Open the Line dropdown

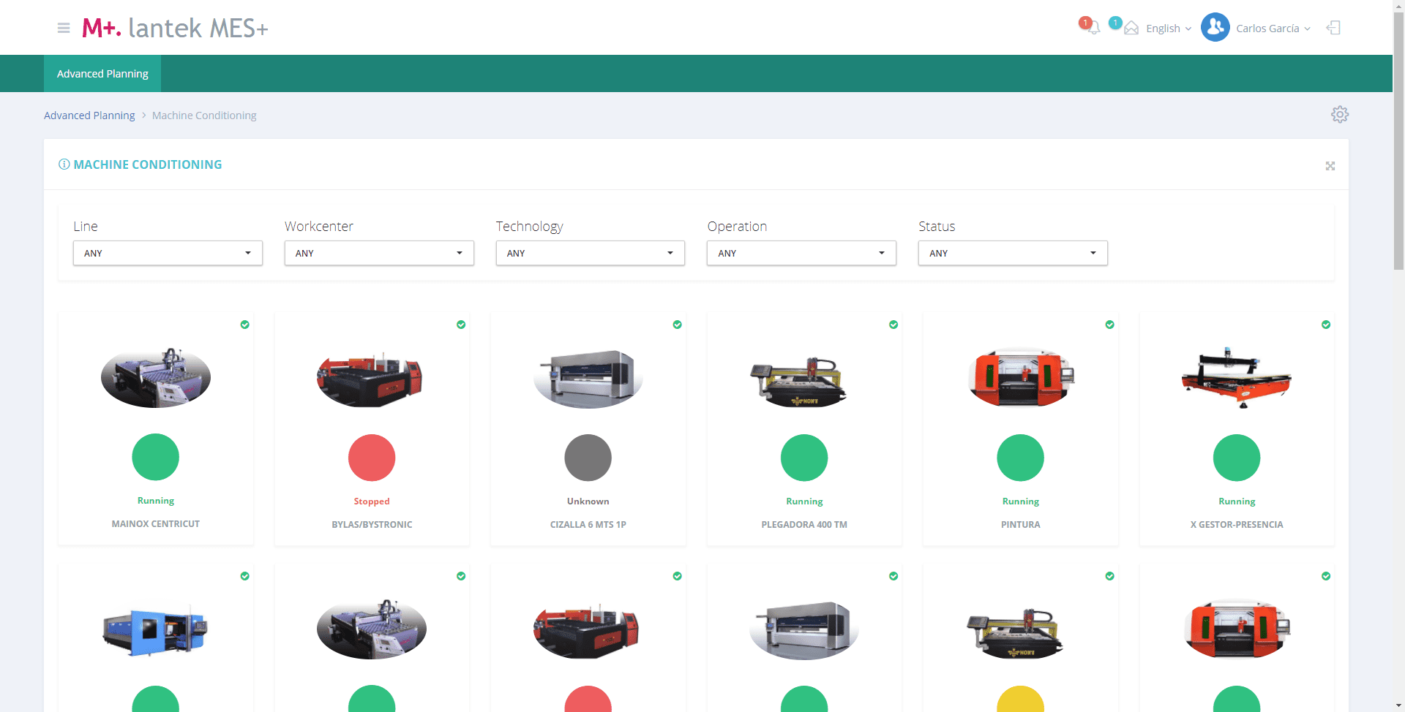(168, 253)
